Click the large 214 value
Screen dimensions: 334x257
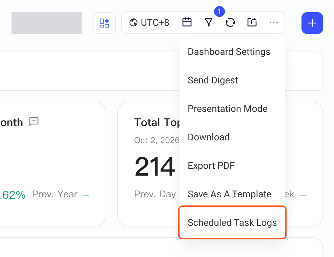pyautogui.click(x=155, y=166)
